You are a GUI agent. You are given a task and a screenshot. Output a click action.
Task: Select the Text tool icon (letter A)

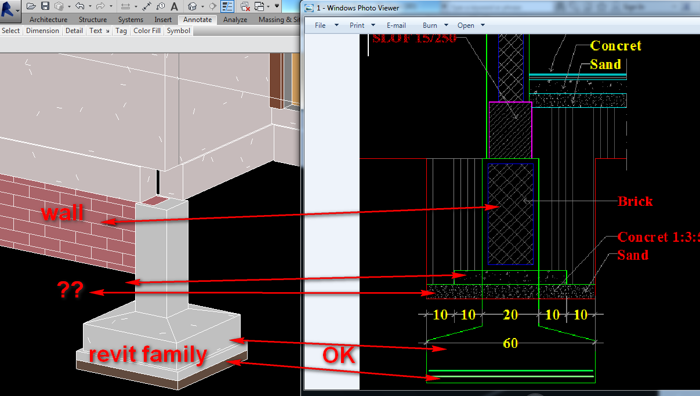pos(174,6)
